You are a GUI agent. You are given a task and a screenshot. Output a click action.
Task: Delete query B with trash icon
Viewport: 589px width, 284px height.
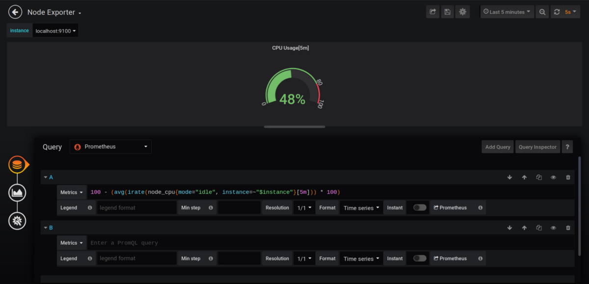[568, 228]
